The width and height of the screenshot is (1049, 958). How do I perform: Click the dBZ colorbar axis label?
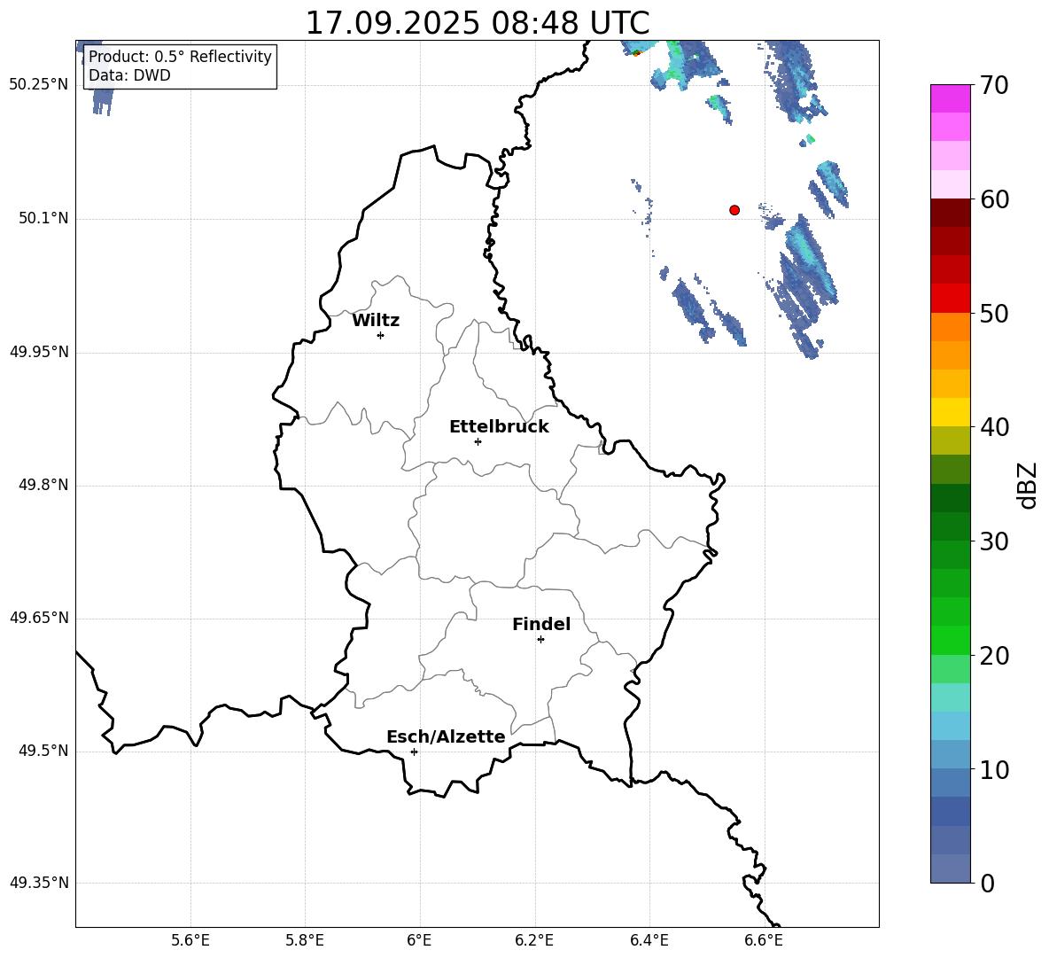click(1027, 485)
